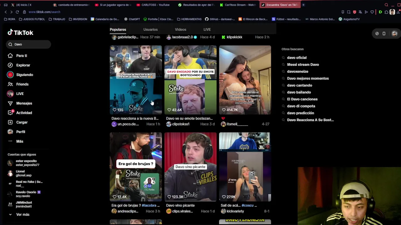Open JUEGOS FUTBOL bookmarks folder
Screen dimensions: 401x225
pos(32,19)
